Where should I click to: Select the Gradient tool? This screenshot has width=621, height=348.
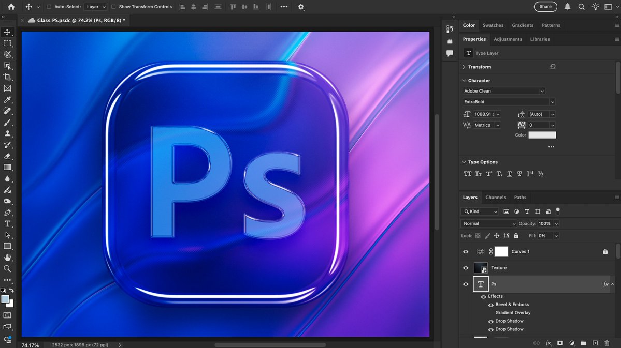click(7, 167)
